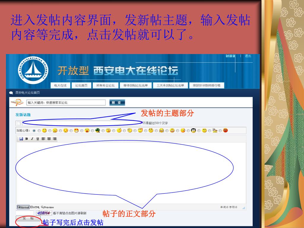Click the university logo in the banner
The height and width of the screenshot is (228, 304).
33,70
